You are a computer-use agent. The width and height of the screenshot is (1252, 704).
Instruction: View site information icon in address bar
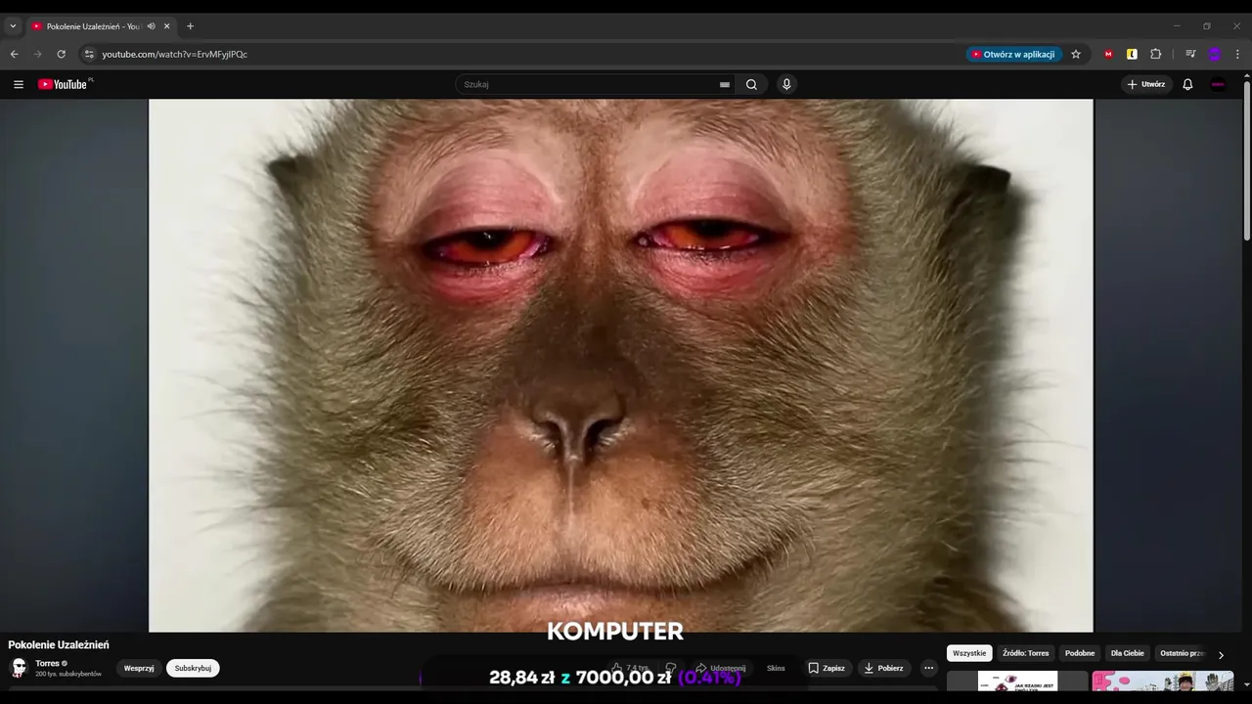pyautogui.click(x=88, y=54)
